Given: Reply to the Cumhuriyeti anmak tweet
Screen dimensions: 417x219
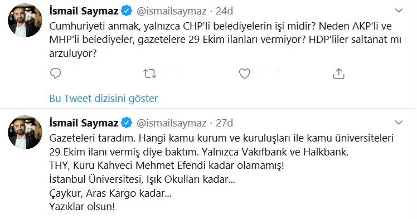Looking at the screenshot, I should [x=56, y=74].
